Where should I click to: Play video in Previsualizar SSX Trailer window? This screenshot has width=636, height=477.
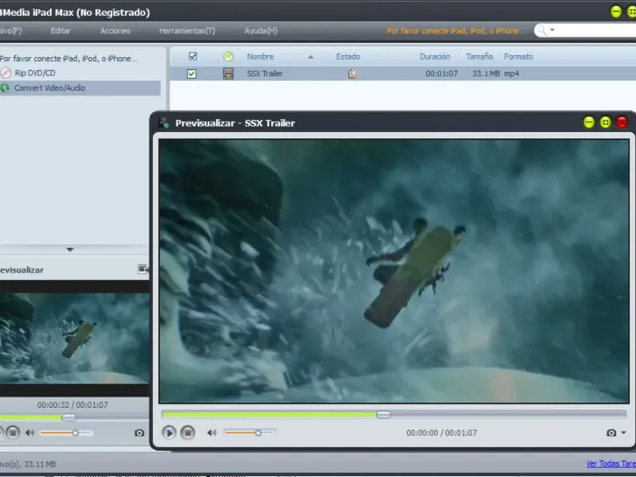coord(169,432)
